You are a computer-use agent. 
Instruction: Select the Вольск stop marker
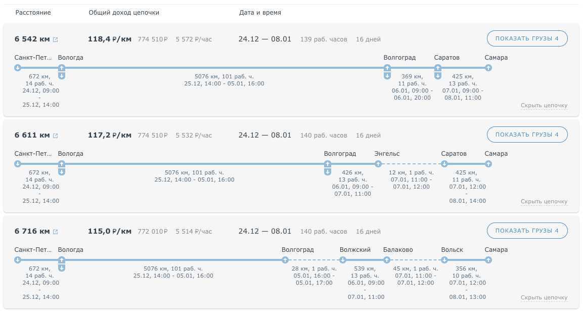point(444,260)
